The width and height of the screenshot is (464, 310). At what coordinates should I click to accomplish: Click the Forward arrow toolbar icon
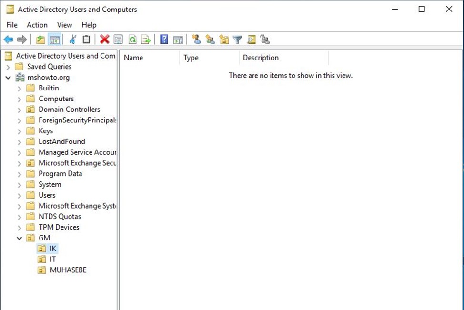[22, 40]
